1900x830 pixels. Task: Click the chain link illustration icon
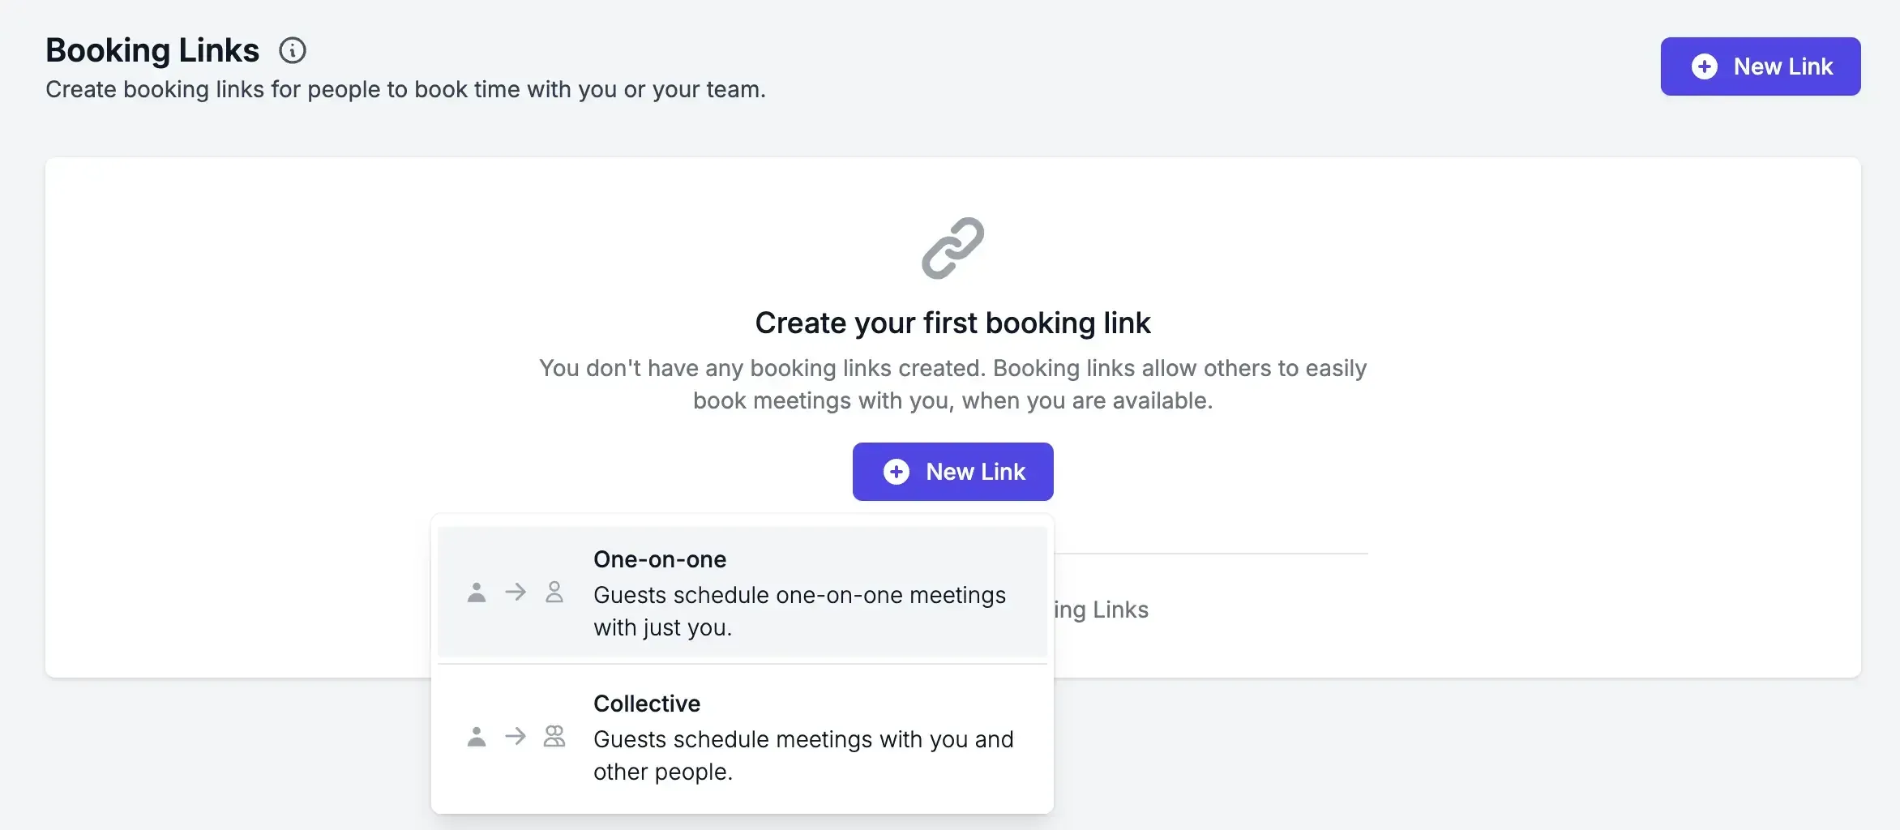tap(952, 250)
